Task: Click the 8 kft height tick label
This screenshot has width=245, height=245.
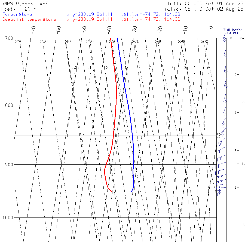Action: pyautogui.click(x=235, y=75)
